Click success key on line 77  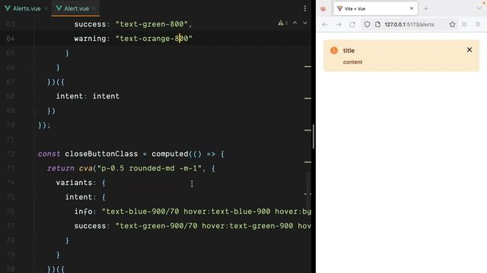(x=90, y=226)
